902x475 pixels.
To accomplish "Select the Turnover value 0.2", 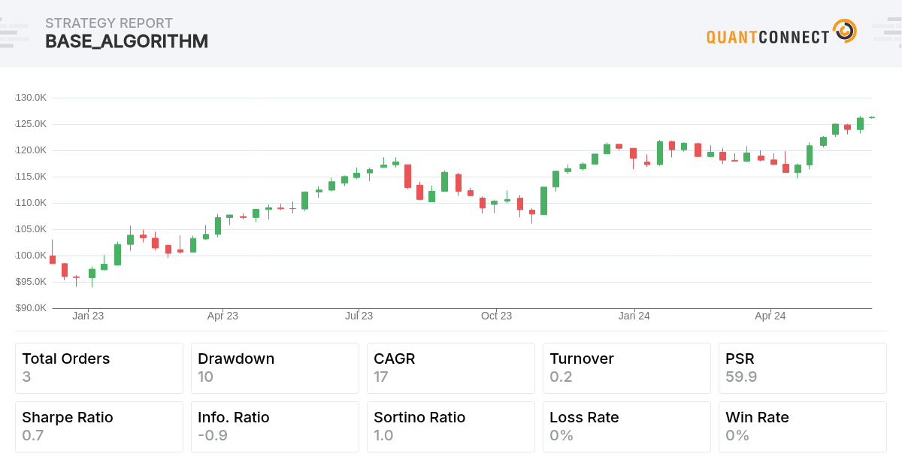I will [561, 377].
